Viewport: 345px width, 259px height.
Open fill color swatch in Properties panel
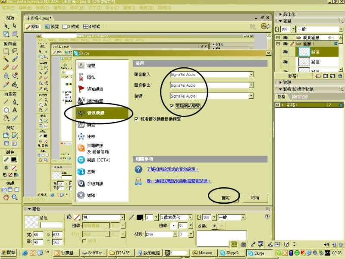[x=77, y=218]
